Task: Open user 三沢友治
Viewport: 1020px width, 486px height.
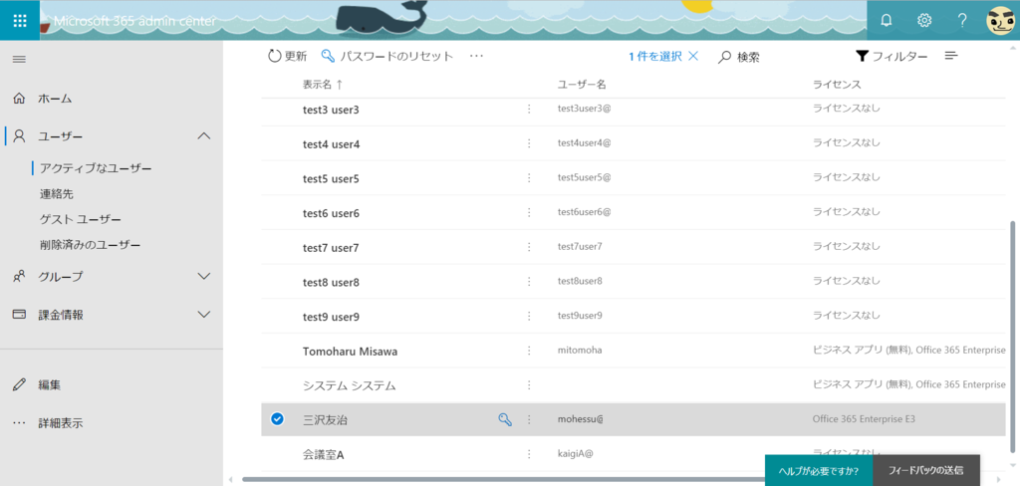Action: pyautogui.click(x=326, y=420)
